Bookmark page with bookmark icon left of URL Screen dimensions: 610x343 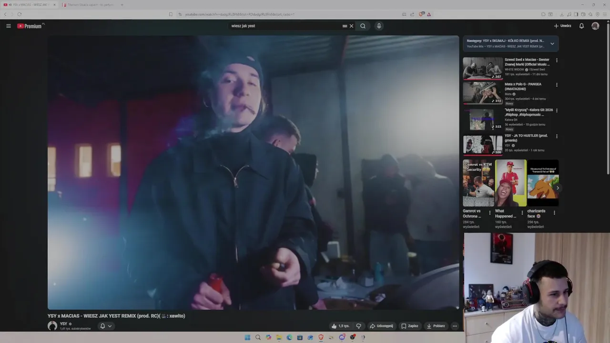coord(171,14)
